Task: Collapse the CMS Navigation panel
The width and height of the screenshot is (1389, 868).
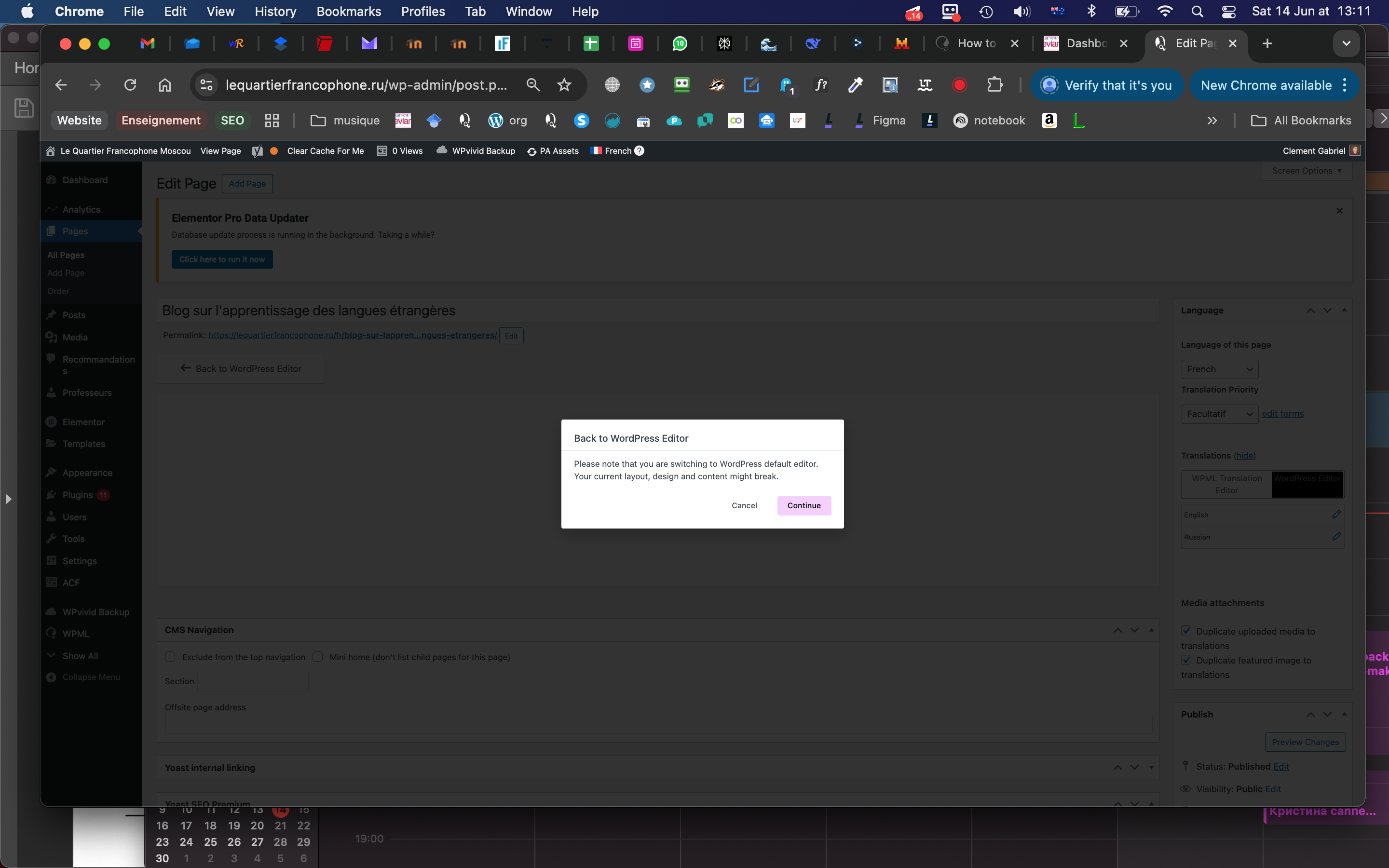Action: tap(1151, 630)
